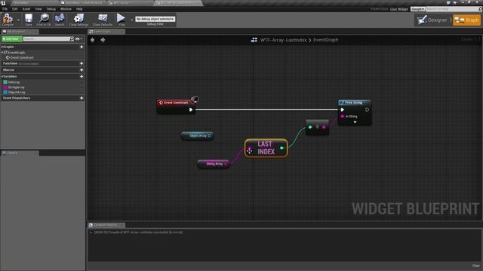Click the WTF-Array-LastIndex breadcrumb label
Image resolution: width=483 pixels, height=271 pixels.
pos(284,40)
